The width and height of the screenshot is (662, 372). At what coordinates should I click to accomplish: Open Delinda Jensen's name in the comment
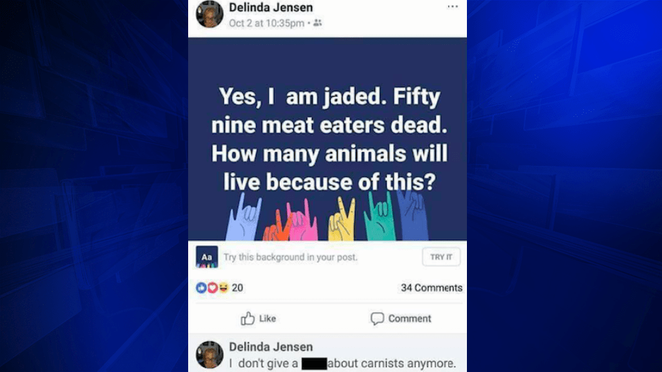pyautogui.click(x=270, y=347)
